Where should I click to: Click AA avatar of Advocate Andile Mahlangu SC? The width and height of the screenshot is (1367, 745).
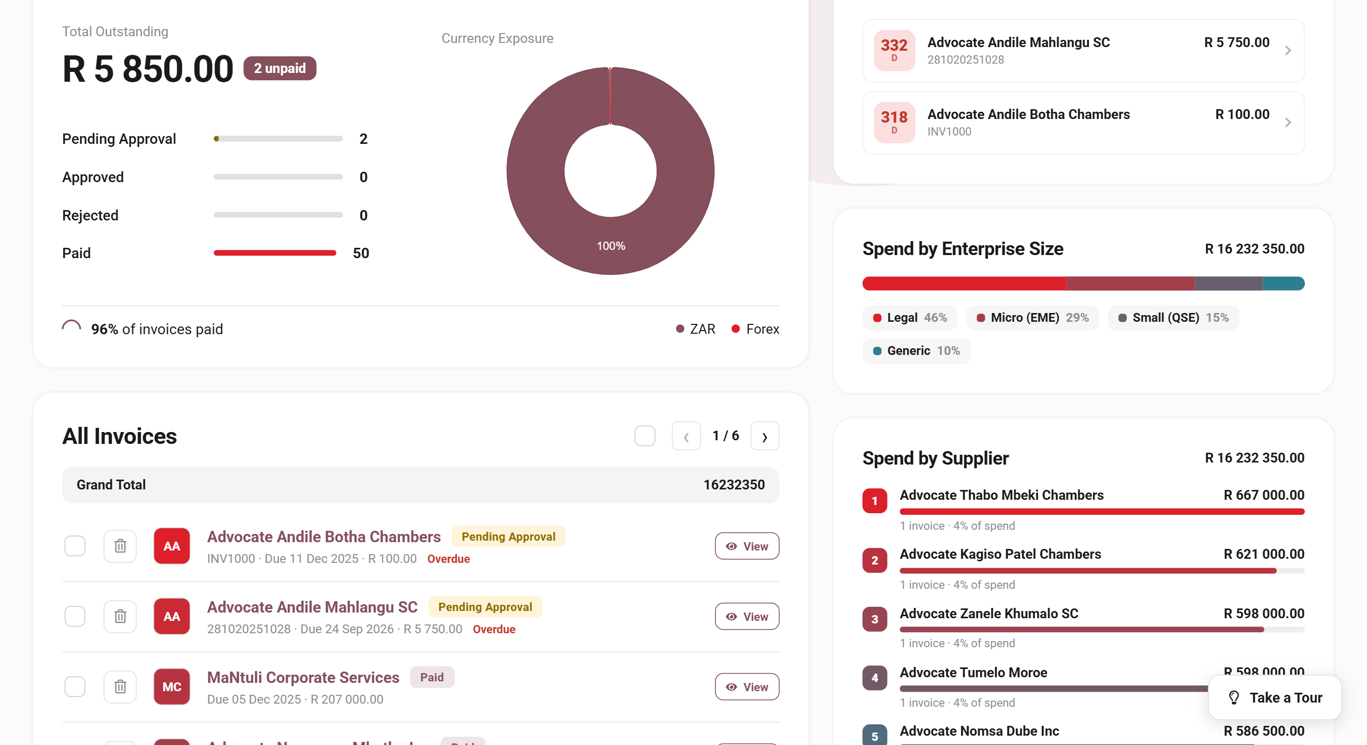172,616
